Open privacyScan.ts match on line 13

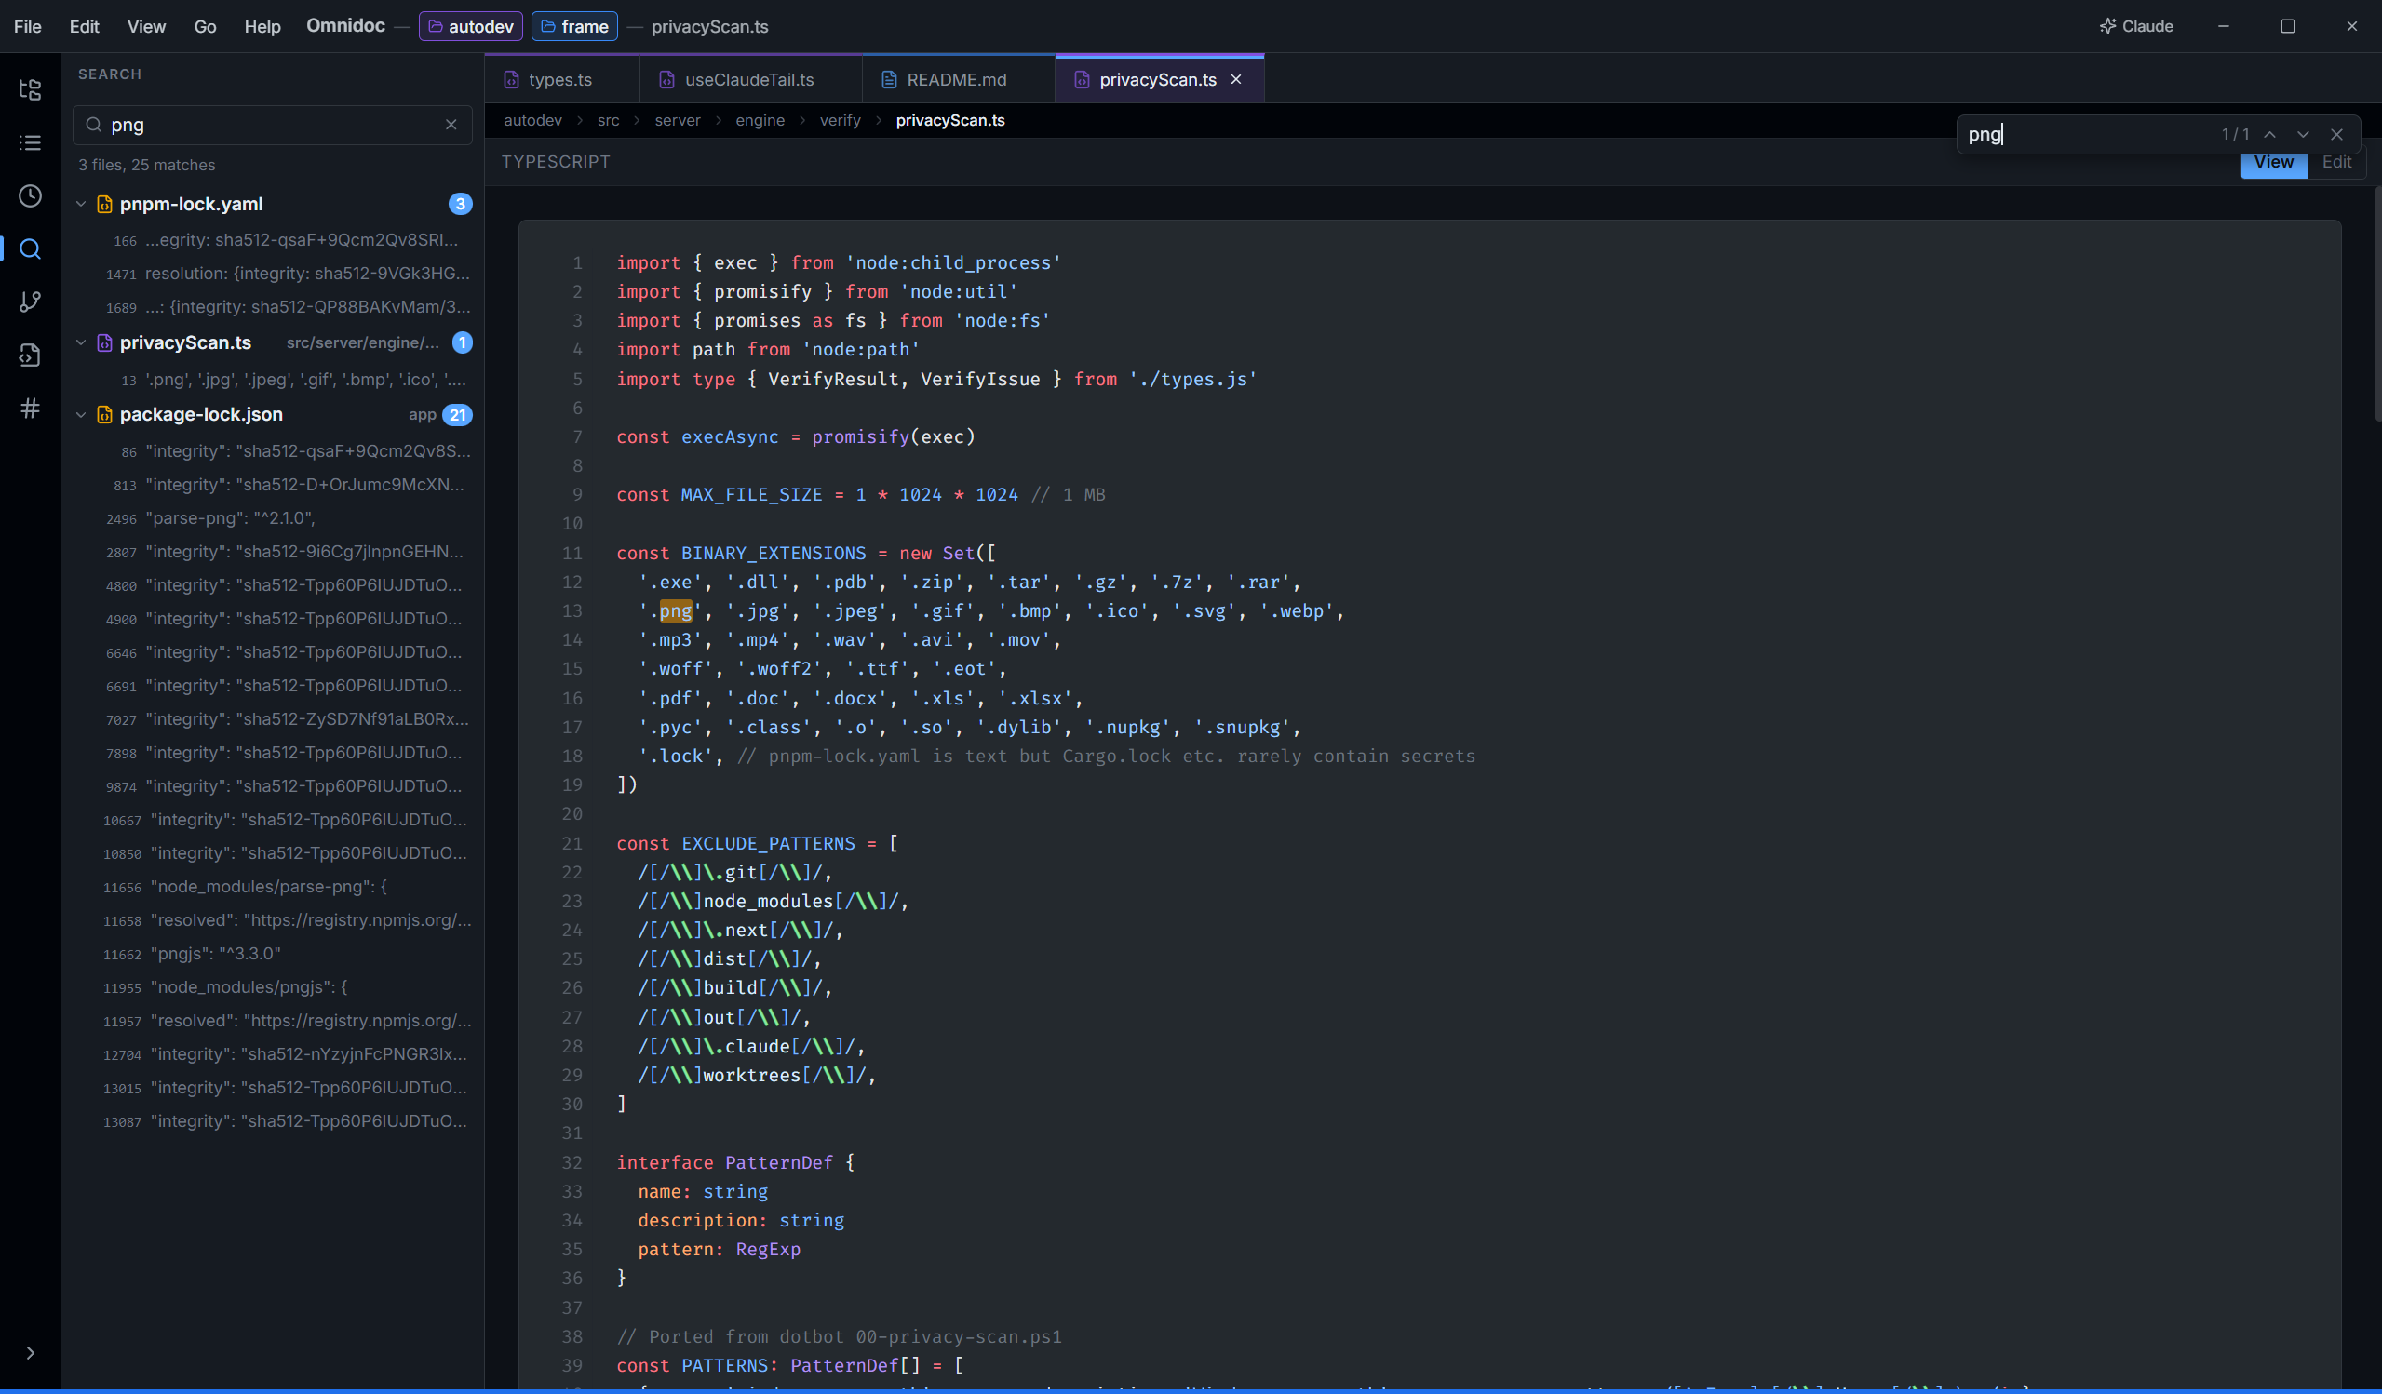[273, 380]
